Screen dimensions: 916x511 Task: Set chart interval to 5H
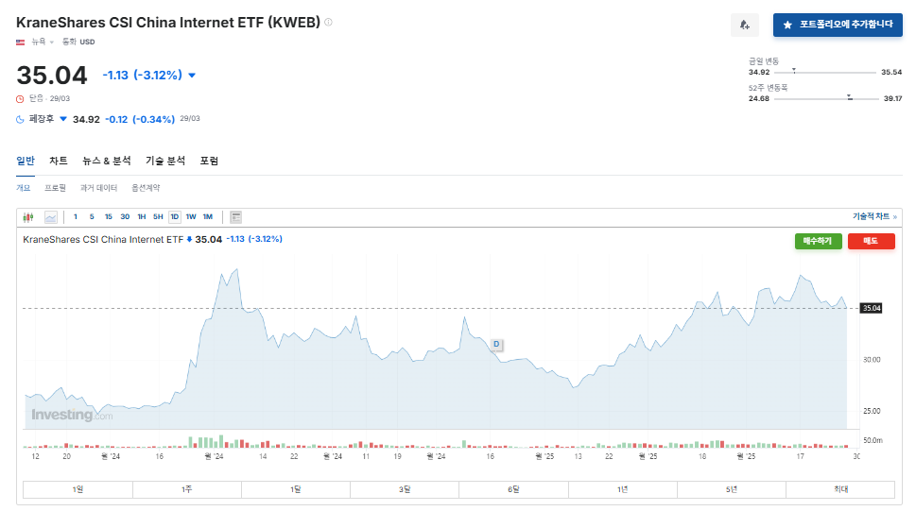tap(158, 216)
